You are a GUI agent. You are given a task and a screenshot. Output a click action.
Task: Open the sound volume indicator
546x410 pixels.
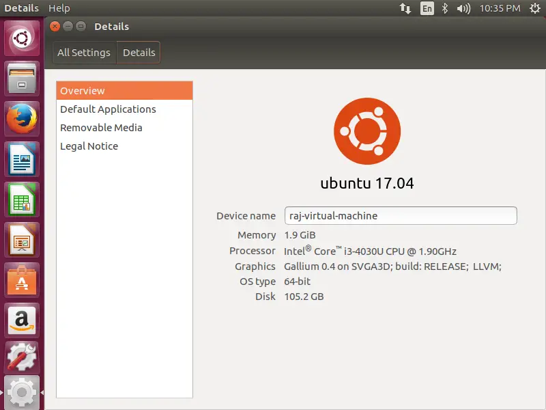(x=463, y=8)
